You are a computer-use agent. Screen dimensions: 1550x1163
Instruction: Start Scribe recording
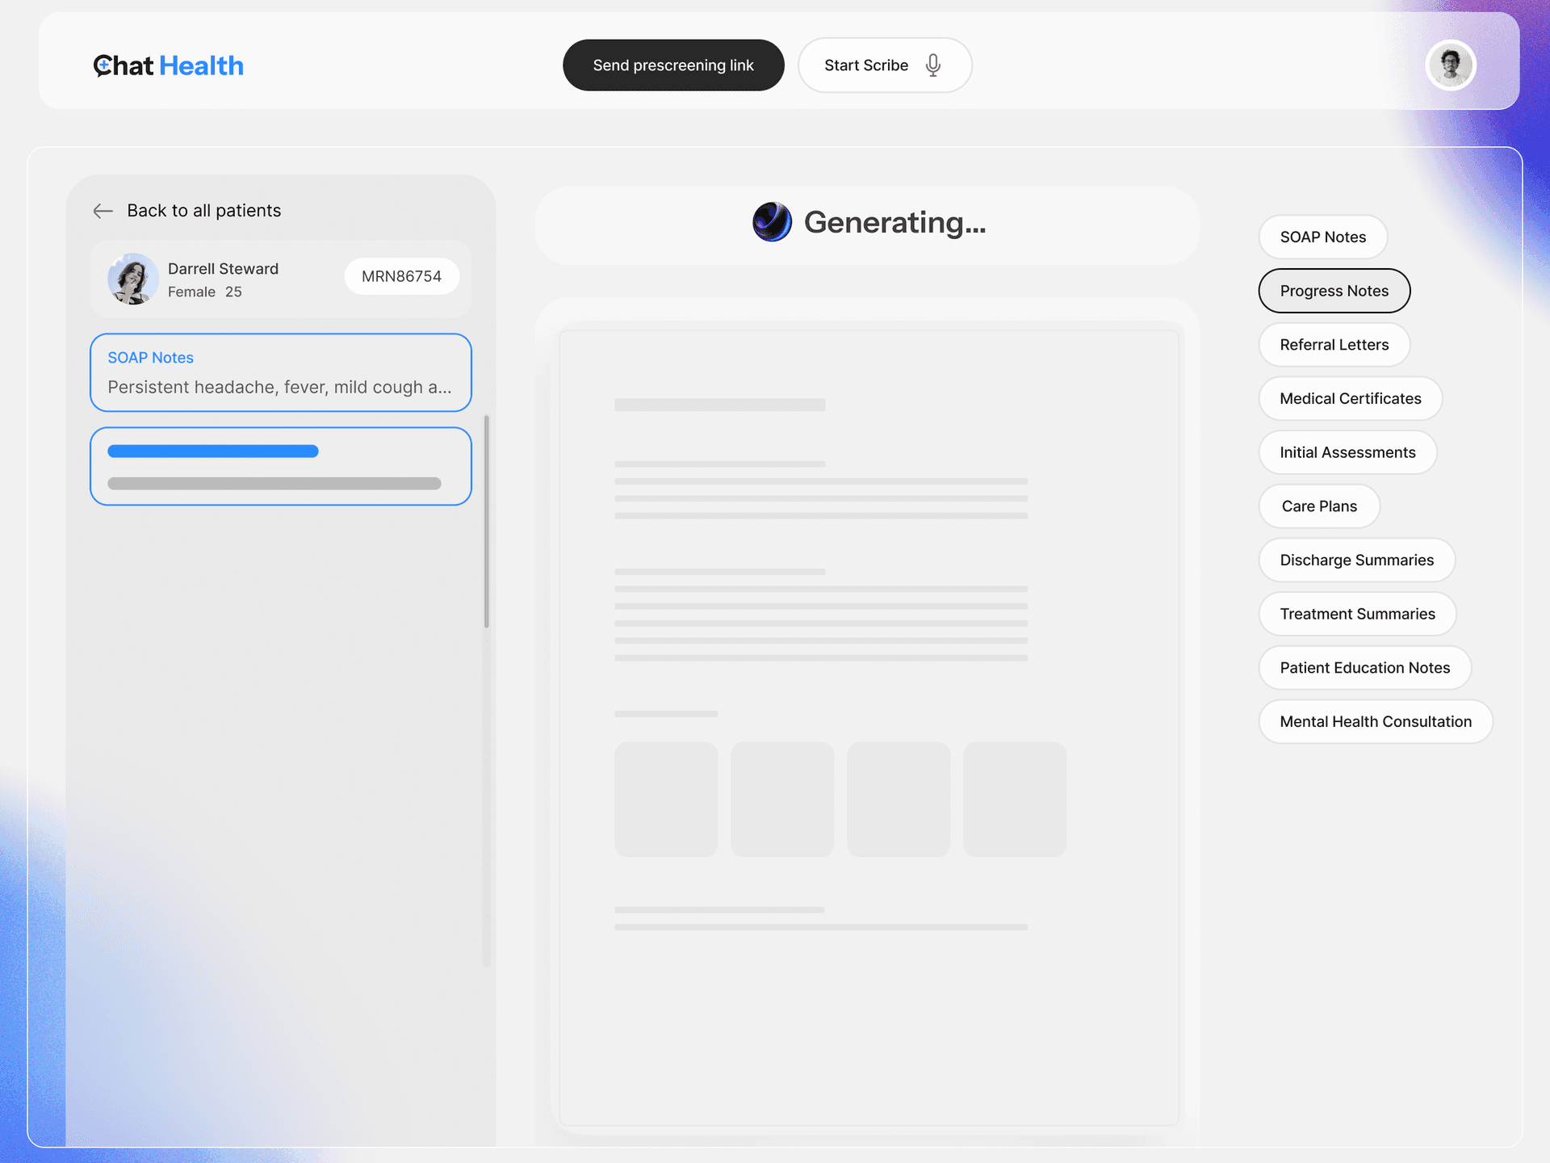pyautogui.click(x=885, y=65)
